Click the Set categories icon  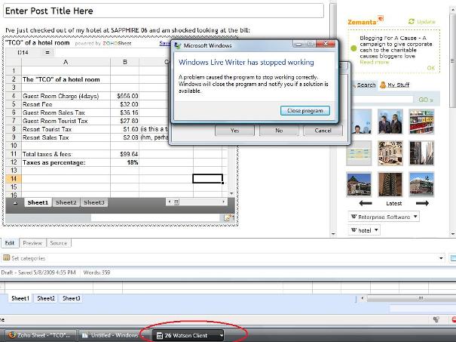[x=6, y=257]
